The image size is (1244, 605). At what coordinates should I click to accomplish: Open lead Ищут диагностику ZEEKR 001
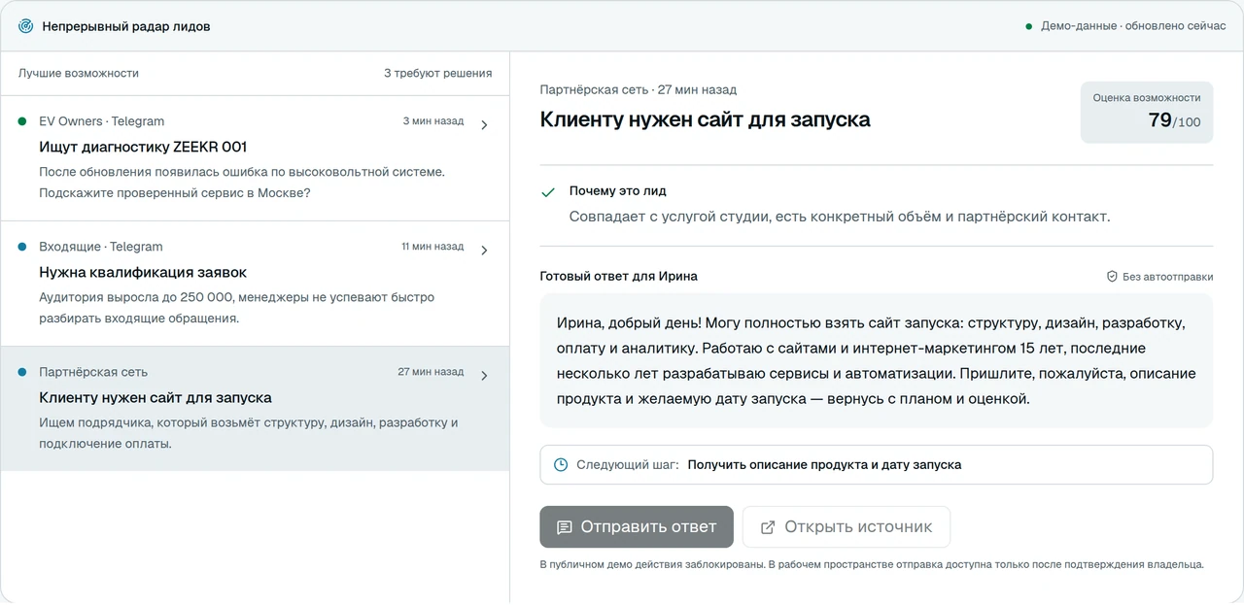(255, 158)
